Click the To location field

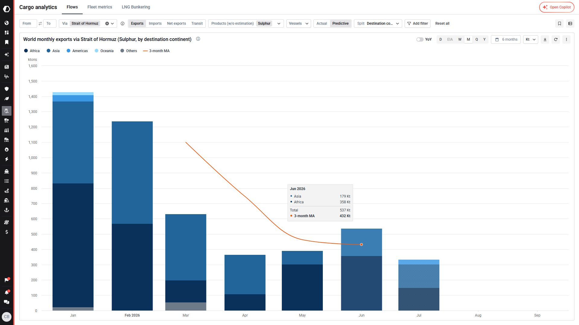coord(50,23)
